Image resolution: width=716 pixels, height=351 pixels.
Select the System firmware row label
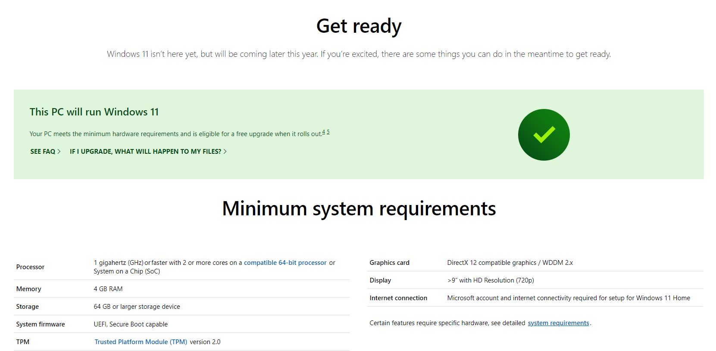pyautogui.click(x=41, y=324)
